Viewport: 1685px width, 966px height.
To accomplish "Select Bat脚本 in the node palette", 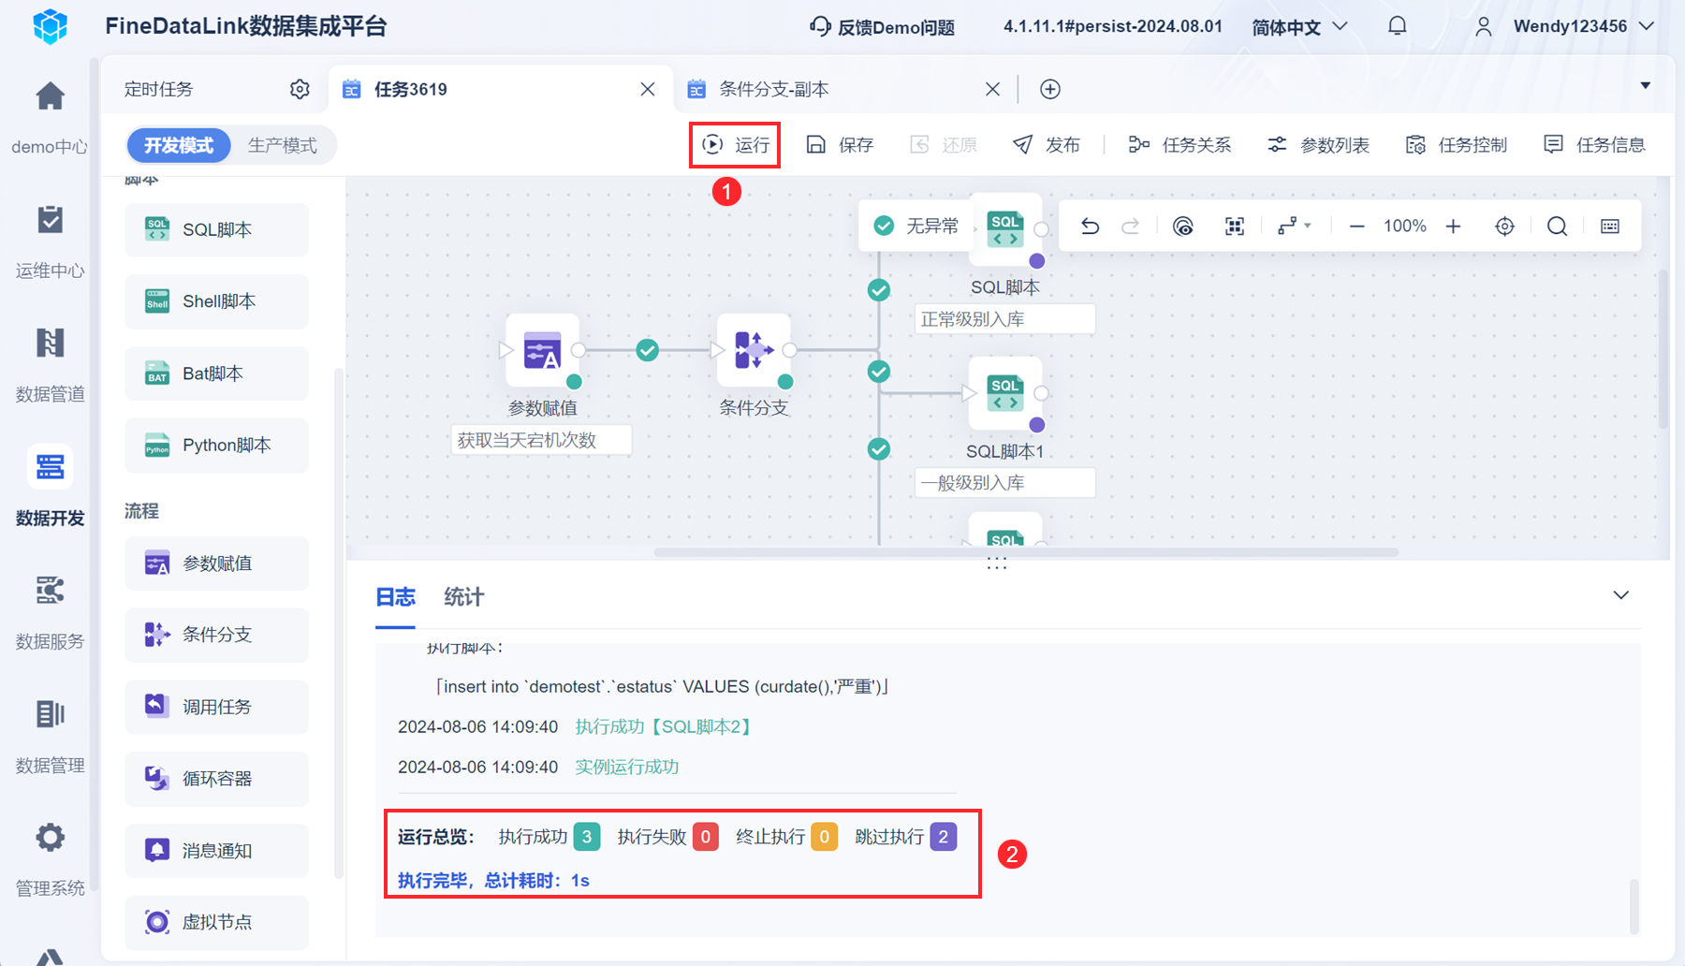I will pos(216,373).
